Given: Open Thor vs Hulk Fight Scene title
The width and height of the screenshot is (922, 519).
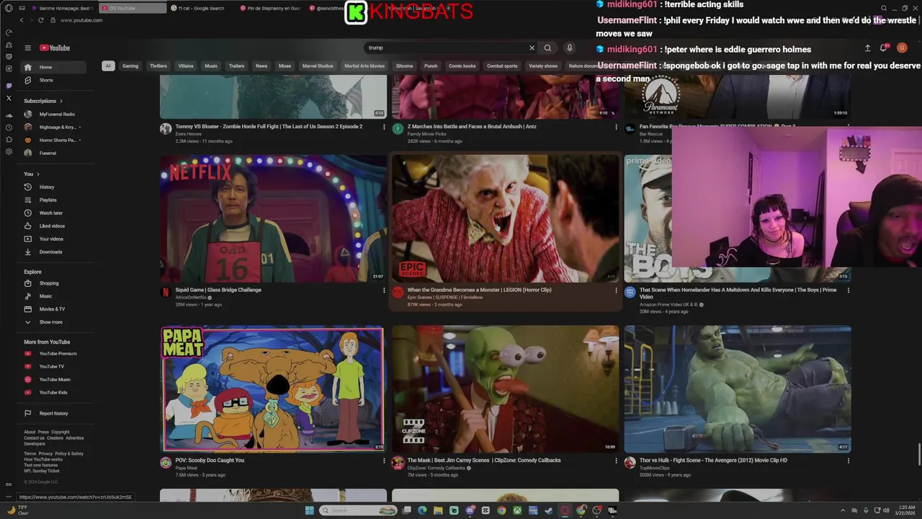Looking at the screenshot, I should (x=713, y=460).
